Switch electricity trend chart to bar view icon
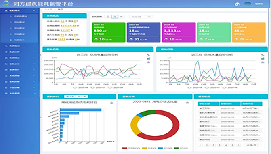271x154 pixels. coord(149,59)
